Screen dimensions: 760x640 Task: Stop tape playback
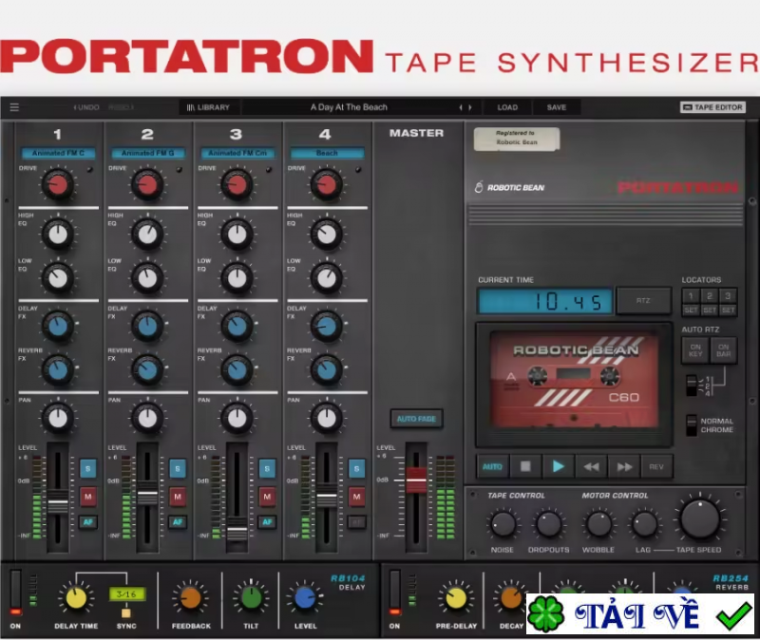click(525, 466)
